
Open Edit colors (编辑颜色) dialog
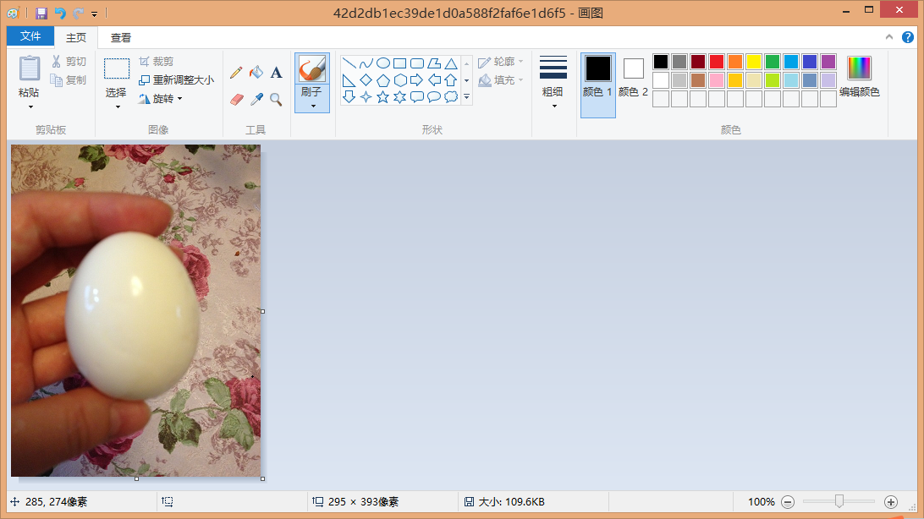859,76
